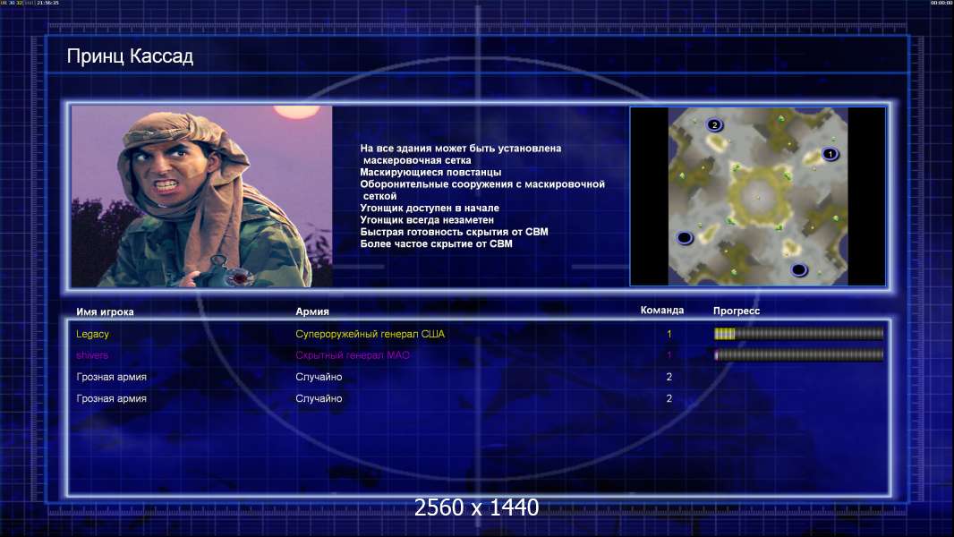The image size is (954, 537).
Task: Click the 21:56:35 clock readout in the corner
Action: click(47, 3)
